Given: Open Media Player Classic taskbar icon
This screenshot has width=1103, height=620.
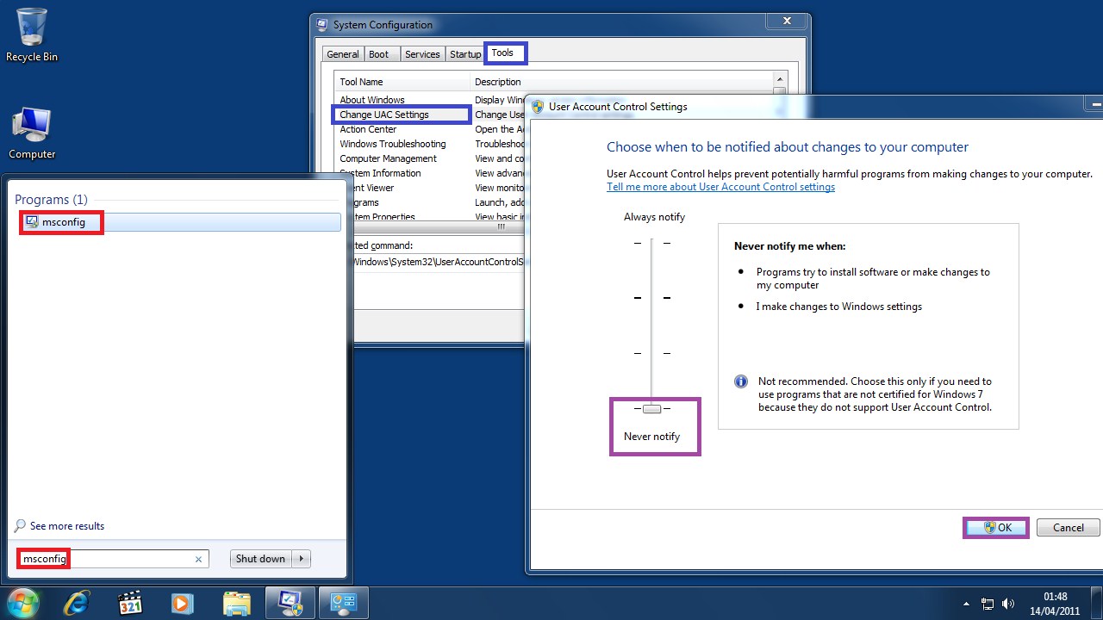Looking at the screenshot, I should pos(129,603).
